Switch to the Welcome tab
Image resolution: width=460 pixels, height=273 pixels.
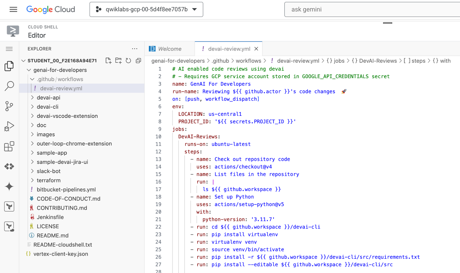[x=169, y=49]
